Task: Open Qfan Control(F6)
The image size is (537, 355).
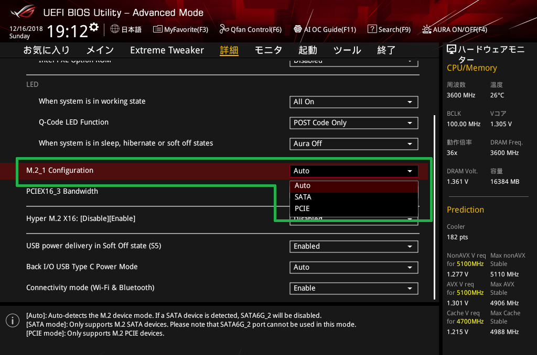Action: [251, 29]
